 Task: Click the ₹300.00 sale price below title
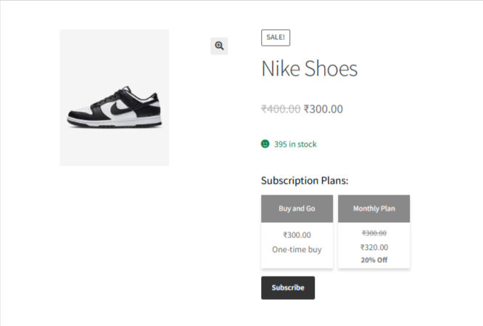point(323,109)
